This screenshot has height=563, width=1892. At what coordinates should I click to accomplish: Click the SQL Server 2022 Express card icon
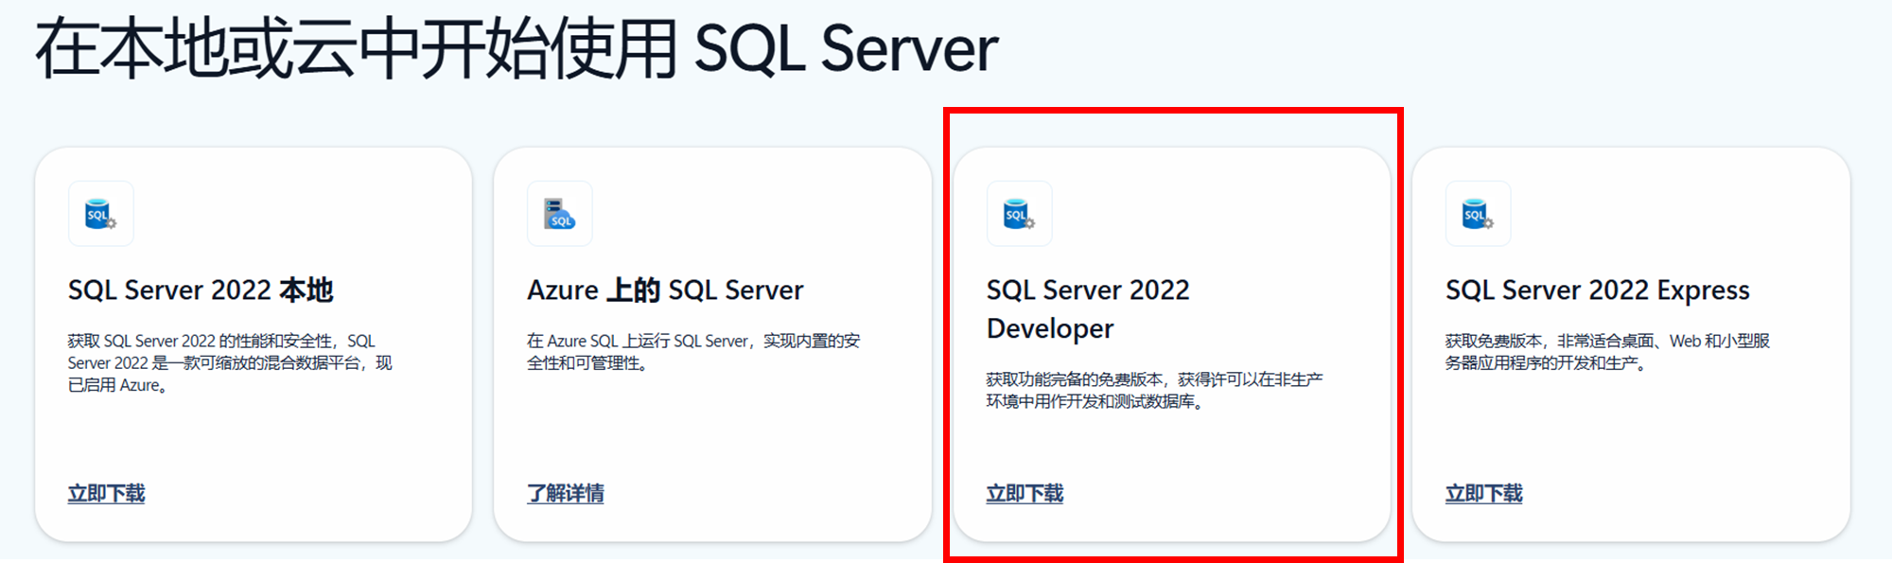click(x=1478, y=214)
